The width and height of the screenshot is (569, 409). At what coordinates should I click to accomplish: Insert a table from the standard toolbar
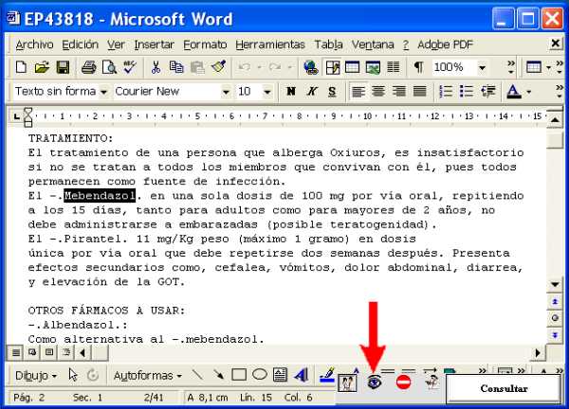pyautogui.click(x=352, y=67)
